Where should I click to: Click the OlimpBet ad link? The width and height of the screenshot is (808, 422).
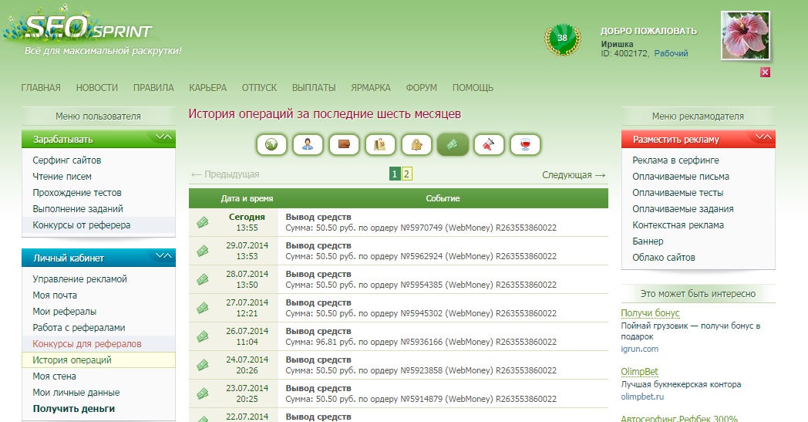(x=639, y=371)
